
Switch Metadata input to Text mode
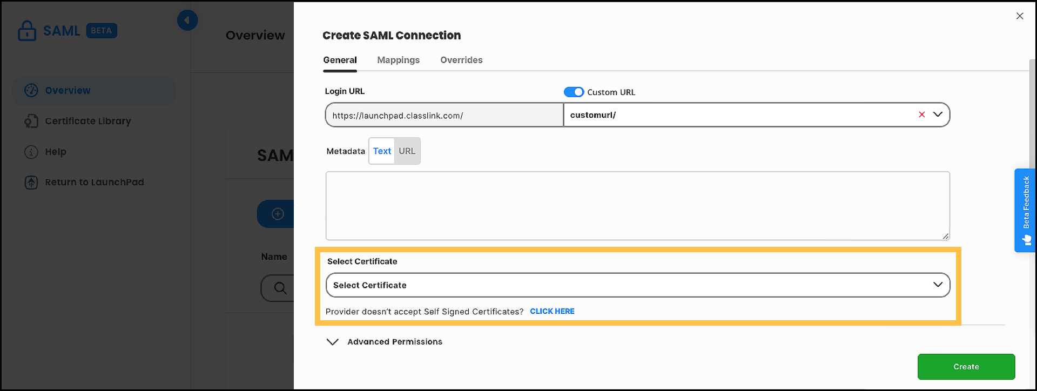click(x=382, y=151)
